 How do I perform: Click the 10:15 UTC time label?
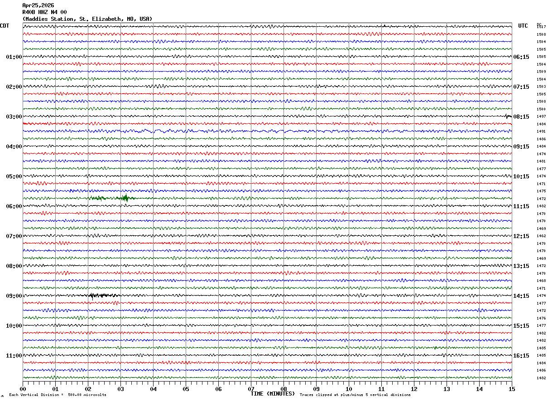(x=521, y=177)
